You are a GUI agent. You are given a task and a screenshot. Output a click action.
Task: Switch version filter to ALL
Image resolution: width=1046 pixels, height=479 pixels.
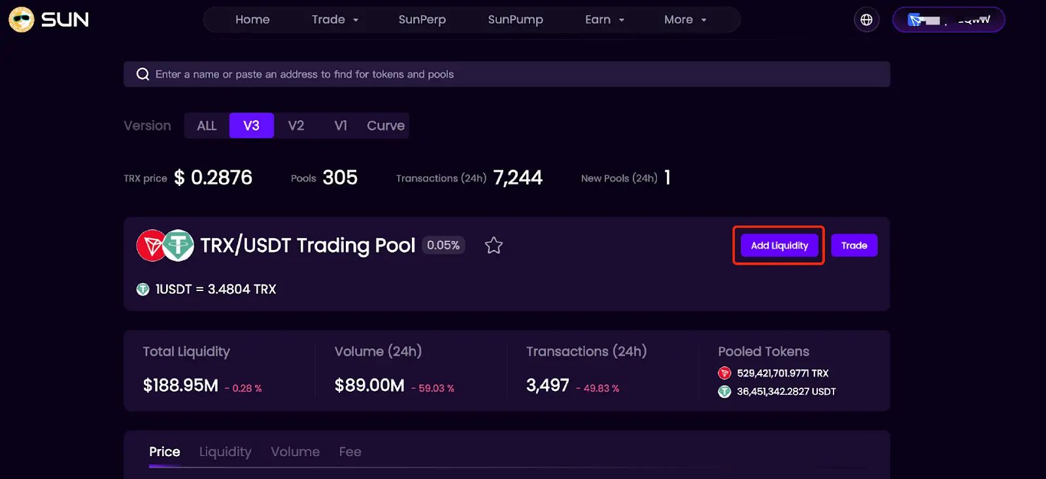point(206,125)
